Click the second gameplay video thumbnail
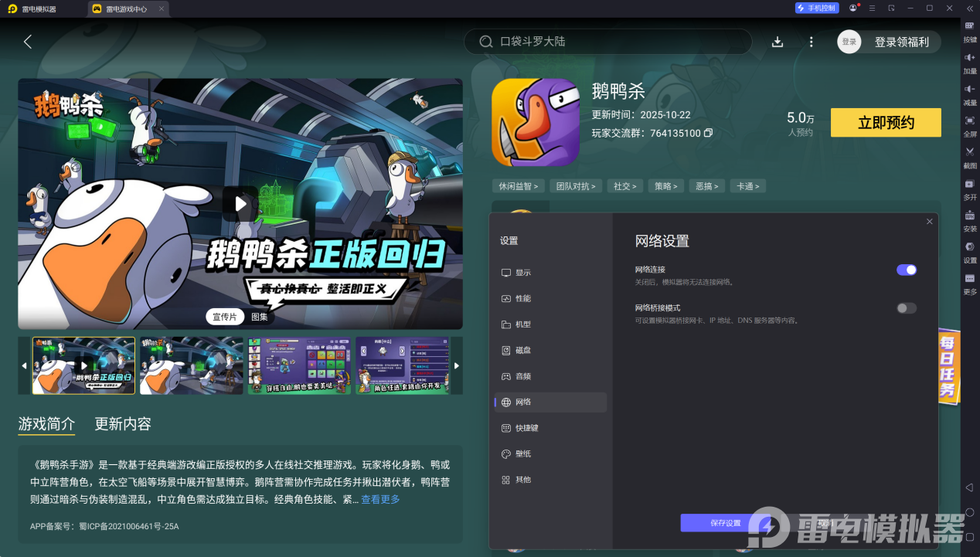This screenshot has width=980, height=557. (191, 365)
